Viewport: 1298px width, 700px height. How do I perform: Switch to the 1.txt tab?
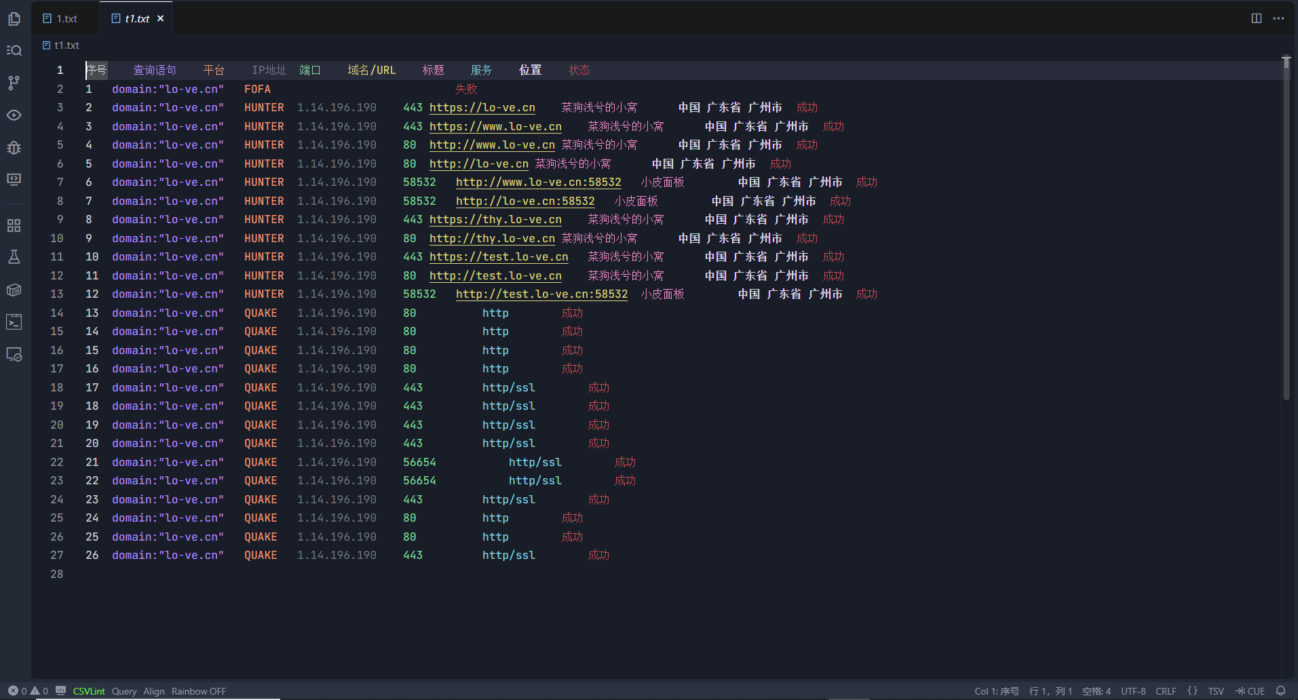point(66,18)
